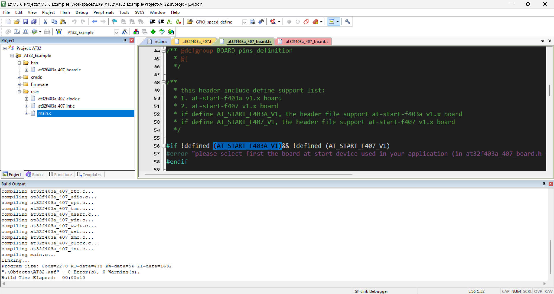Open the Peripherals menu

point(104,12)
